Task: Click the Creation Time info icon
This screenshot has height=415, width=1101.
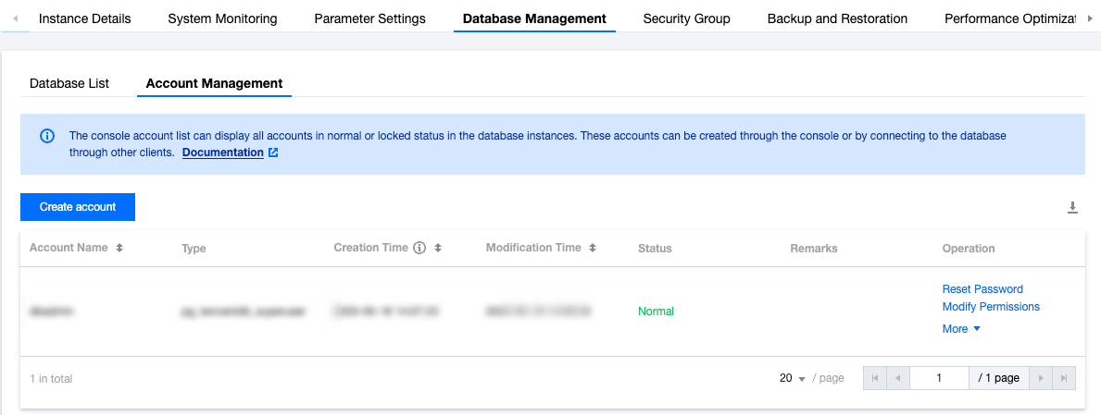Action: click(x=419, y=249)
